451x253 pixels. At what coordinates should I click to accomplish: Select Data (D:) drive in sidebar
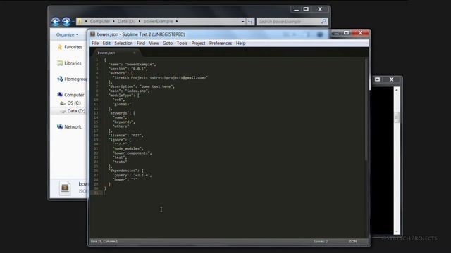tap(76, 111)
